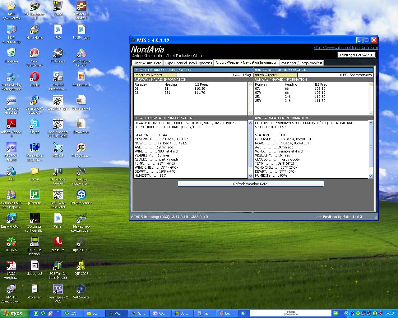This screenshot has height=318, width=398.
Task: Open the ASv6 Wx Engine shortcut
Action: (x=11, y=152)
